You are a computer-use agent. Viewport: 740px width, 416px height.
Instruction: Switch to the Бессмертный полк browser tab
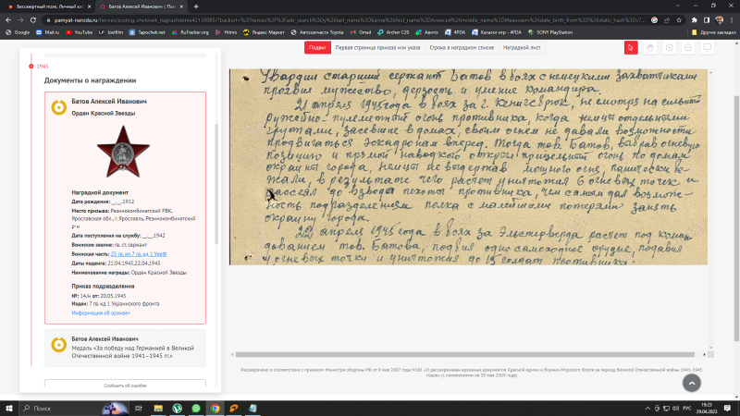click(x=48, y=6)
